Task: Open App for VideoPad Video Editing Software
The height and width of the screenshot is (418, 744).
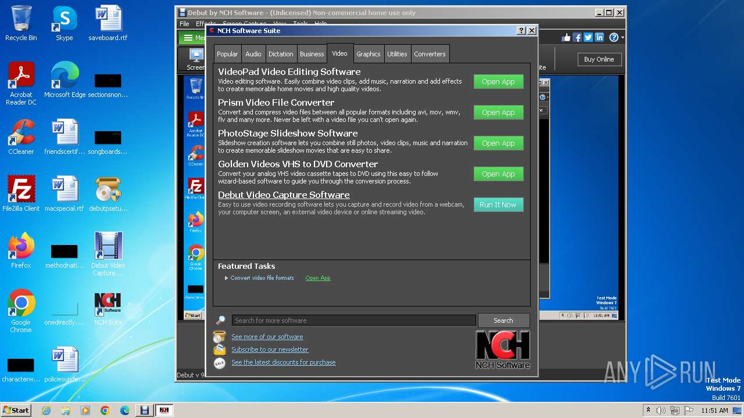Action: 498,82
